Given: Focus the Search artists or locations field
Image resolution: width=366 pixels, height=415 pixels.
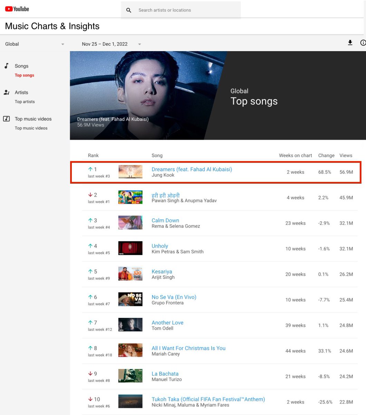Looking at the screenshot, I should [181, 10].
